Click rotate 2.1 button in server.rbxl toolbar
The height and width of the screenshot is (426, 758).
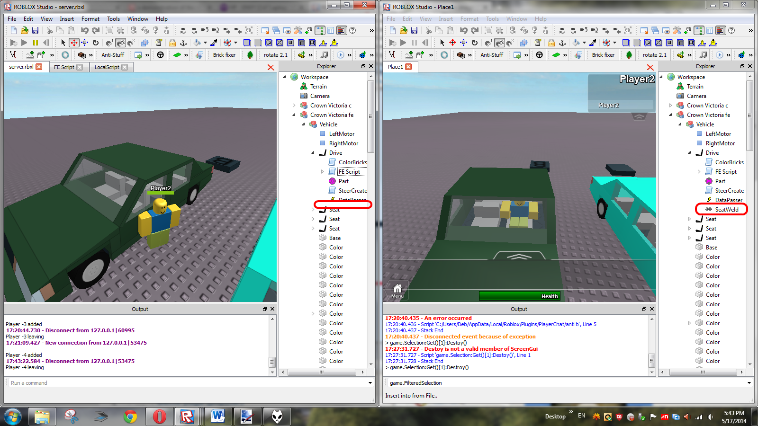point(276,55)
